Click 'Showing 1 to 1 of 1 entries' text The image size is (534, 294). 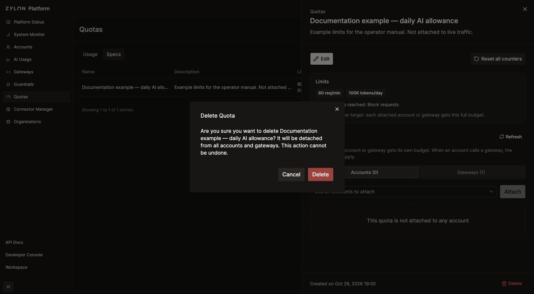point(107,110)
